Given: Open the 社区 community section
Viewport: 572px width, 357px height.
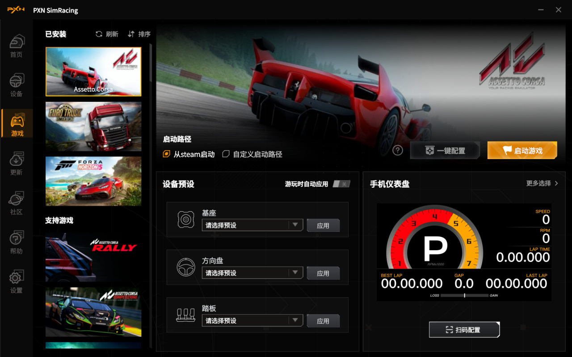Looking at the screenshot, I should [17, 203].
